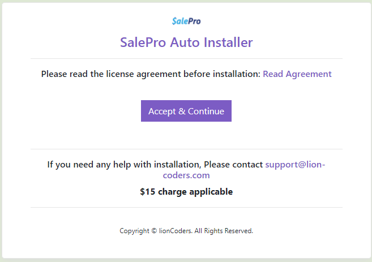Click the 'Copyright' word in footer
The height and width of the screenshot is (262, 372).
[x=134, y=231]
